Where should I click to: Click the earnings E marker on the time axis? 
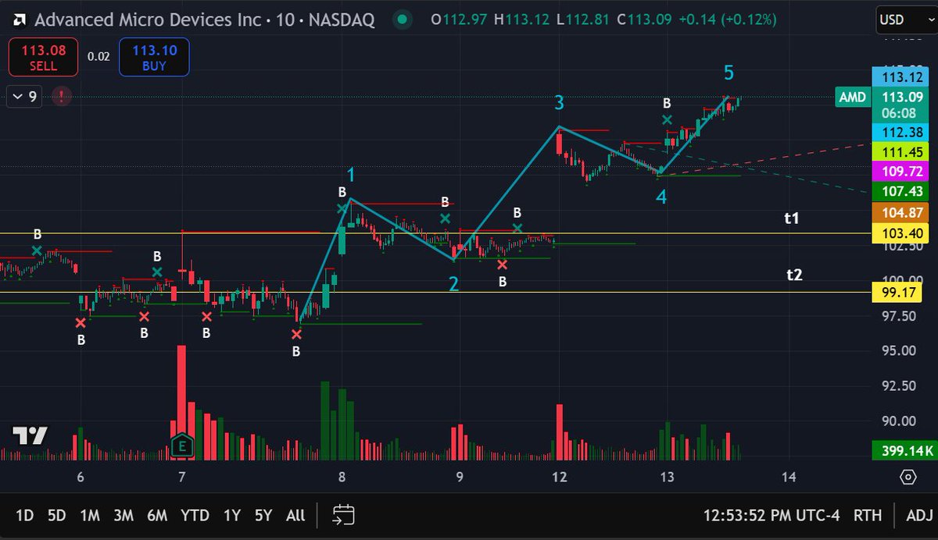pyautogui.click(x=181, y=445)
